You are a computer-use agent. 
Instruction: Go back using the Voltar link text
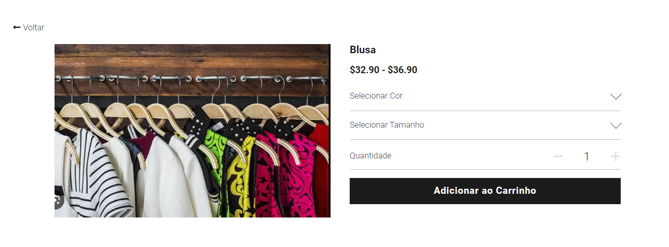tap(34, 27)
